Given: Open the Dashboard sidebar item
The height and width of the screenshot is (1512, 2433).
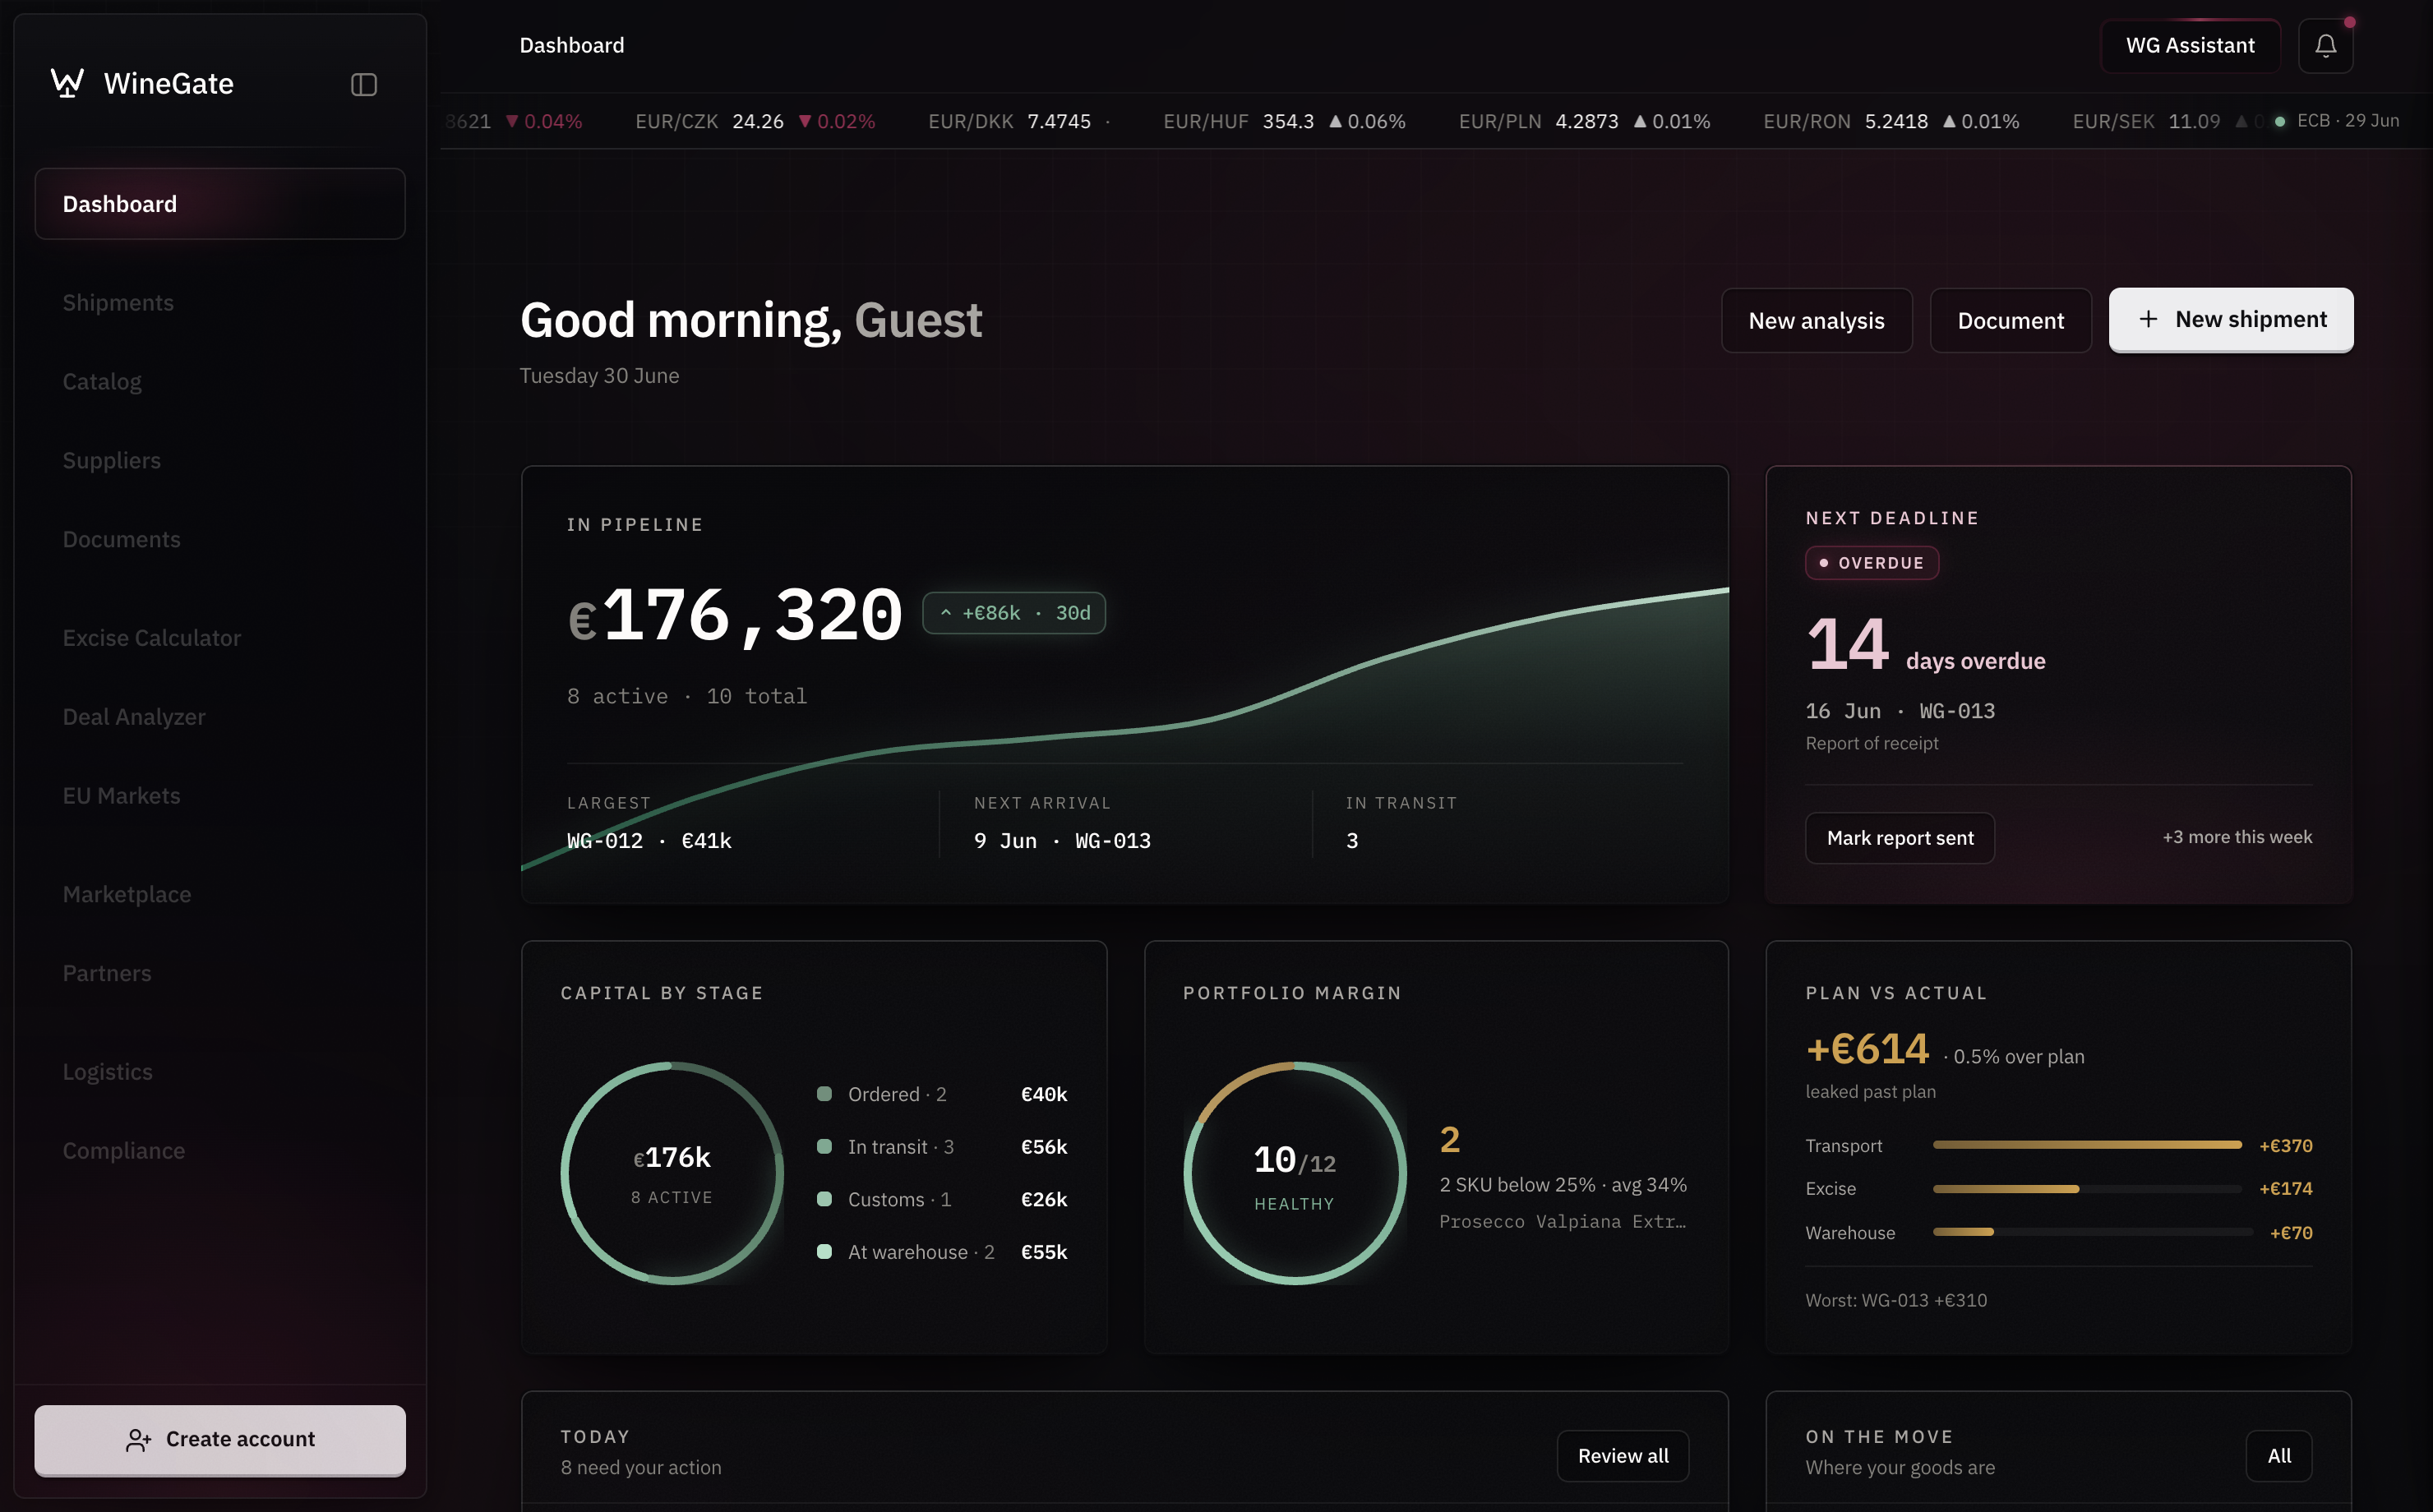Looking at the screenshot, I should (220, 204).
